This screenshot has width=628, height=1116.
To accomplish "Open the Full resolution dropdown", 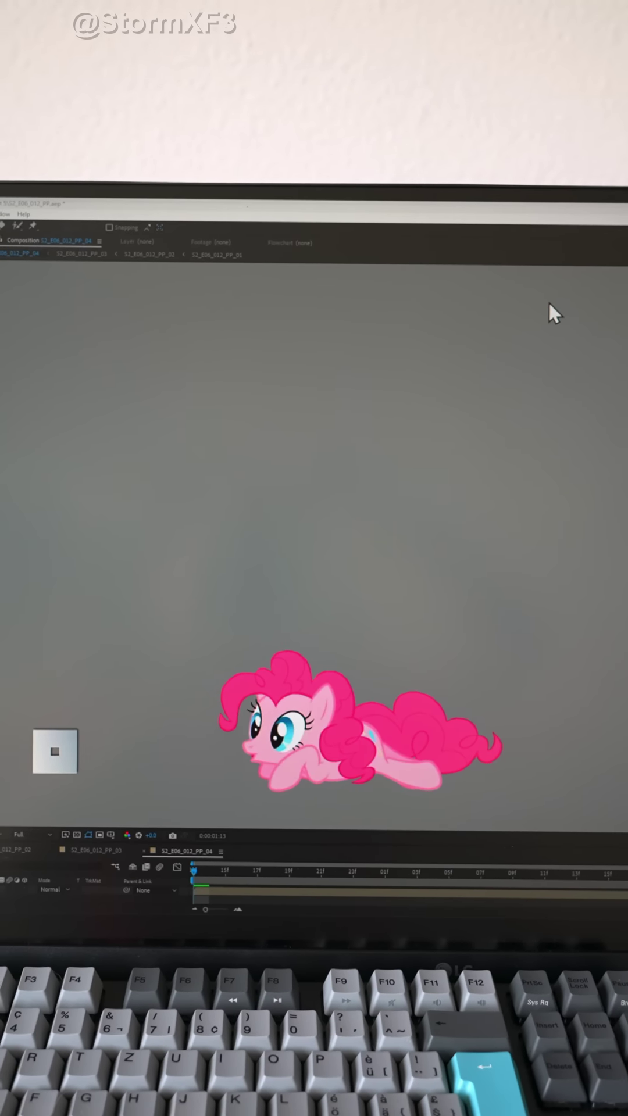I will (x=32, y=835).
